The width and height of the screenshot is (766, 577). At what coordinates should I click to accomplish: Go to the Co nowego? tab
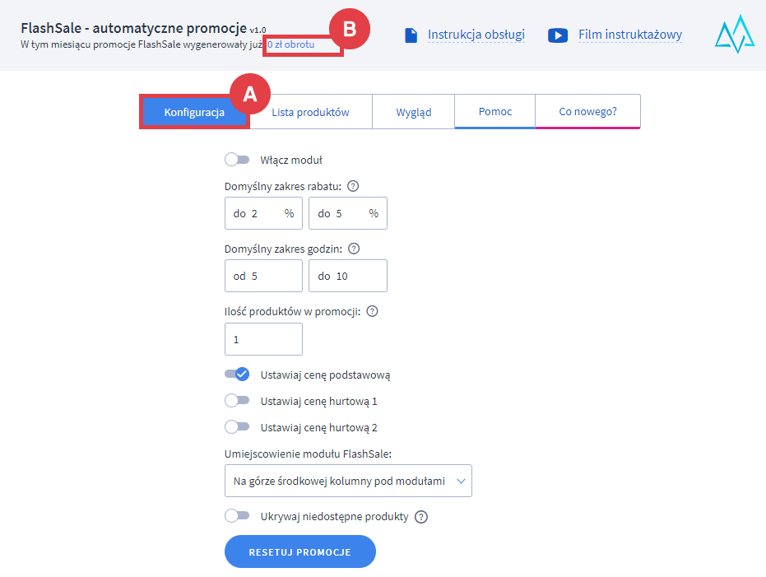click(587, 112)
